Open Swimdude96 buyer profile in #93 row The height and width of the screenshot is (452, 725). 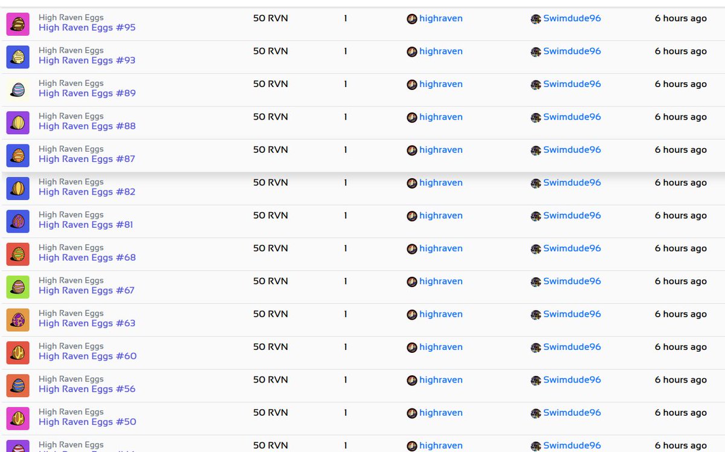point(572,51)
